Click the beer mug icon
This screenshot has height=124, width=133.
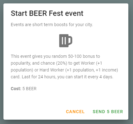66,41
